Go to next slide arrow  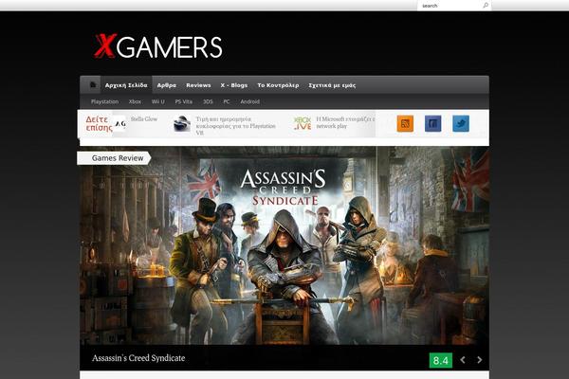click(x=479, y=360)
